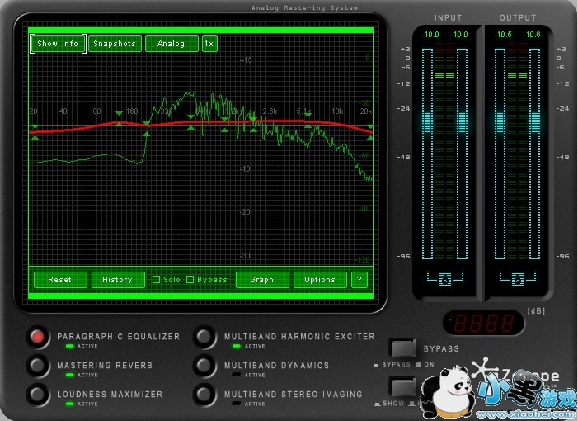The width and height of the screenshot is (578, 421).
Task: Click the output meter link icon
Action: [518, 279]
